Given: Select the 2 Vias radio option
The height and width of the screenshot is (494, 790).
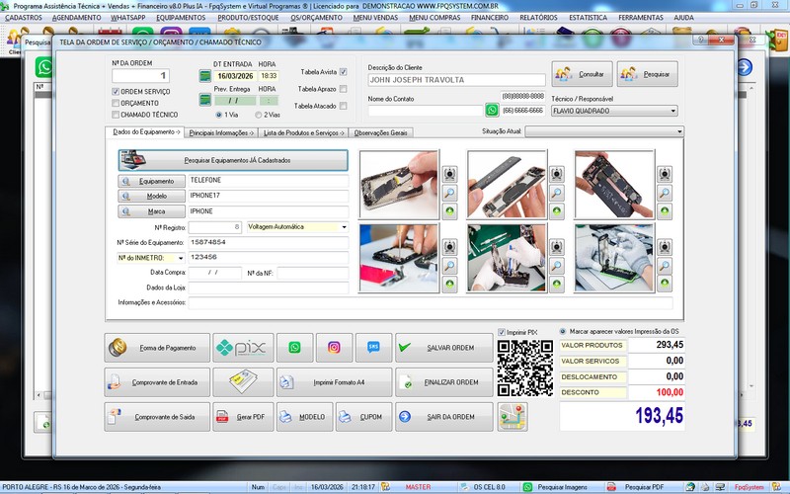Looking at the screenshot, I should tap(258, 115).
